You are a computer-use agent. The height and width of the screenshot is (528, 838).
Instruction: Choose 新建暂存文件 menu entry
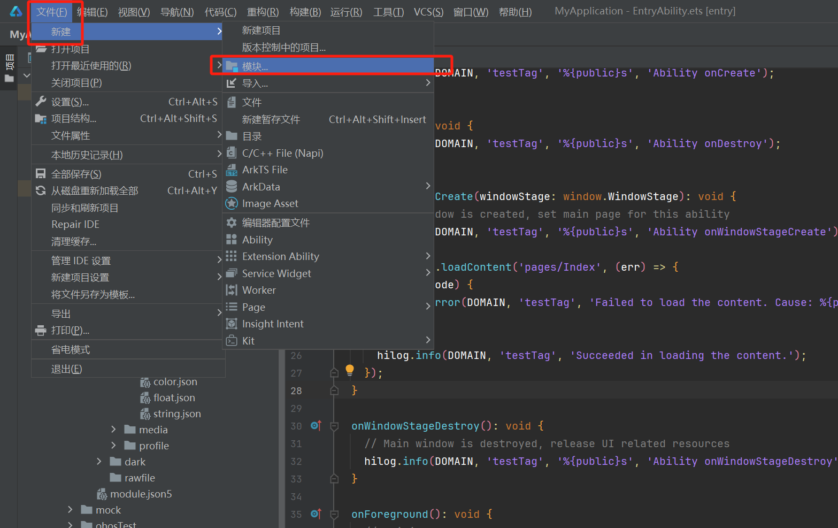click(x=327, y=119)
